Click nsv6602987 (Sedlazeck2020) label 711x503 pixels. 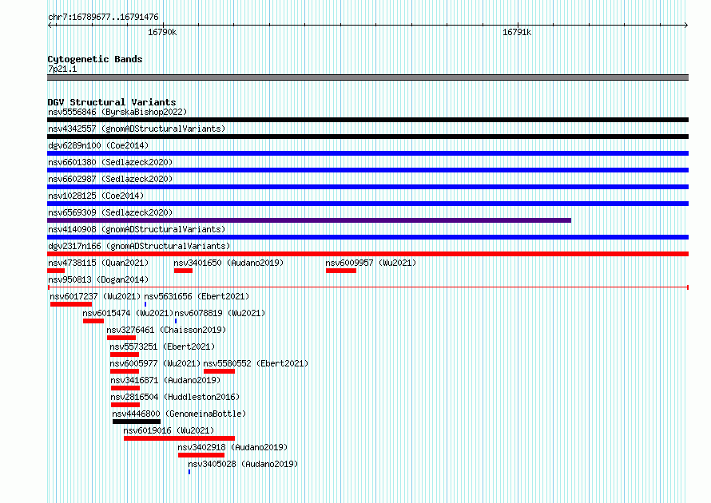point(110,179)
